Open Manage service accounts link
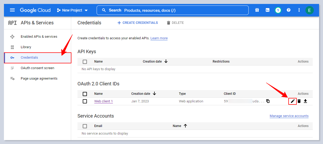 tap(289, 116)
